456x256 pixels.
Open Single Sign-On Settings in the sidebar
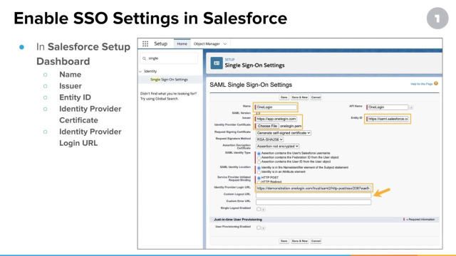pyautogui.click(x=169, y=80)
